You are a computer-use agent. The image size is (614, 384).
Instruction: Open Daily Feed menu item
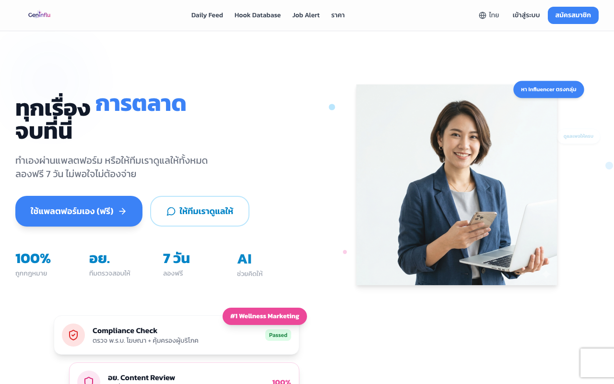tap(207, 15)
